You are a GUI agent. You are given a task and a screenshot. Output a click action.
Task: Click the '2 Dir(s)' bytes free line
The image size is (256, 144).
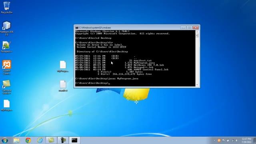124,74
